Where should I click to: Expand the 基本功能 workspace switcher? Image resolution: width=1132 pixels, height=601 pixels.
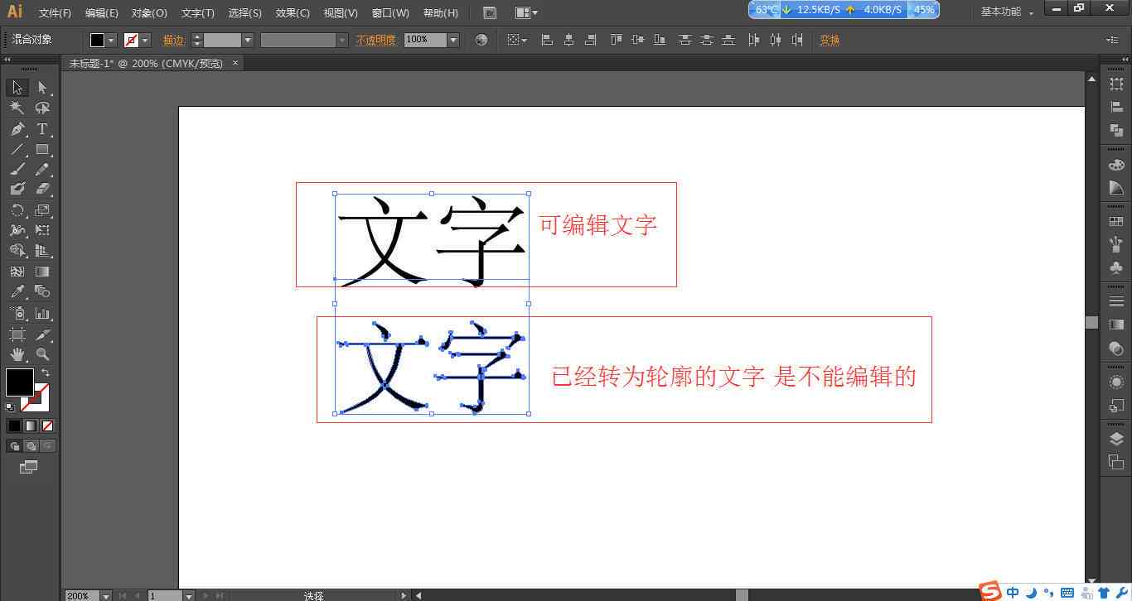click(1008, 12)
